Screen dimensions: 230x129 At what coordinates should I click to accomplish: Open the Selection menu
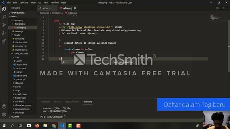pyautogui.click(x=24, y=3)
